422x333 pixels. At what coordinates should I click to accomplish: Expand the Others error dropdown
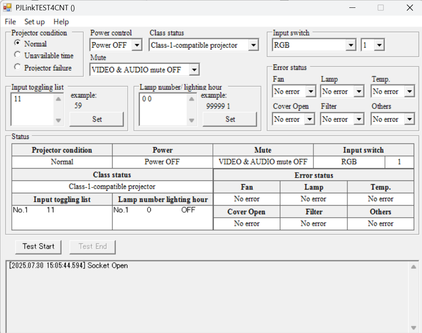[x=409, y=119]
